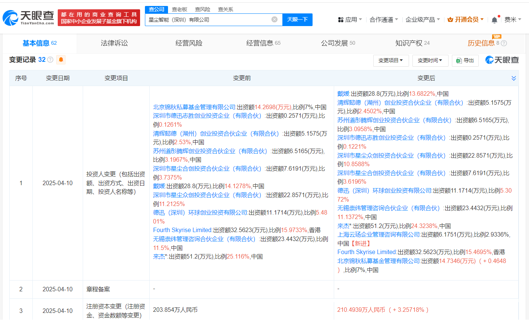Click the Tianyancha logo in header

[28, 18]
